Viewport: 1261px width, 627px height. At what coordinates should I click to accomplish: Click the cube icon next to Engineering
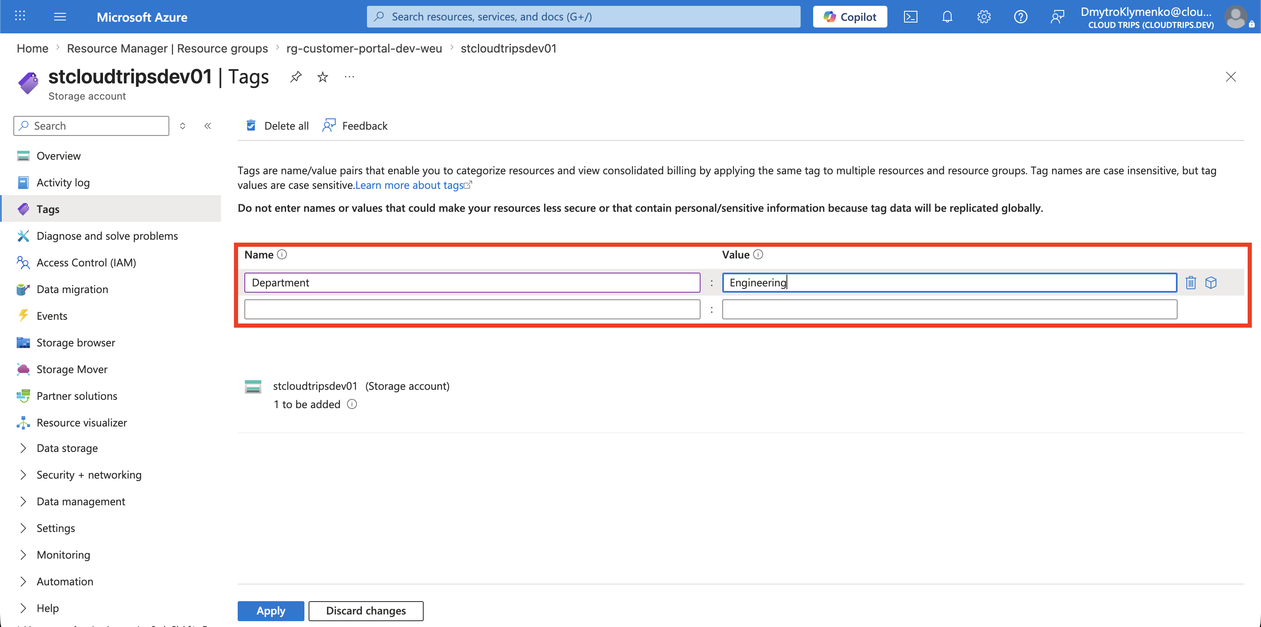pyautogui.click(x=1211, y=282)
